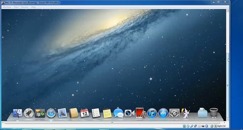
Task: Click the green virtualization status icon
Action: [x=212, y=126]
